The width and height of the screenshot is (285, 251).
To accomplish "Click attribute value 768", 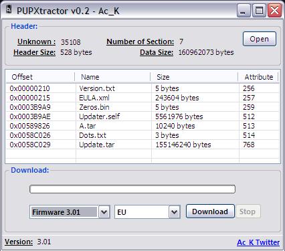I will tap(249, 145).
